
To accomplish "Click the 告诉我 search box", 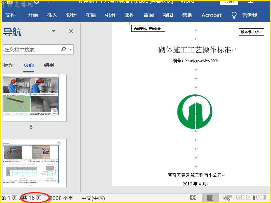I will pyautogui.click(x=250, y=15).
